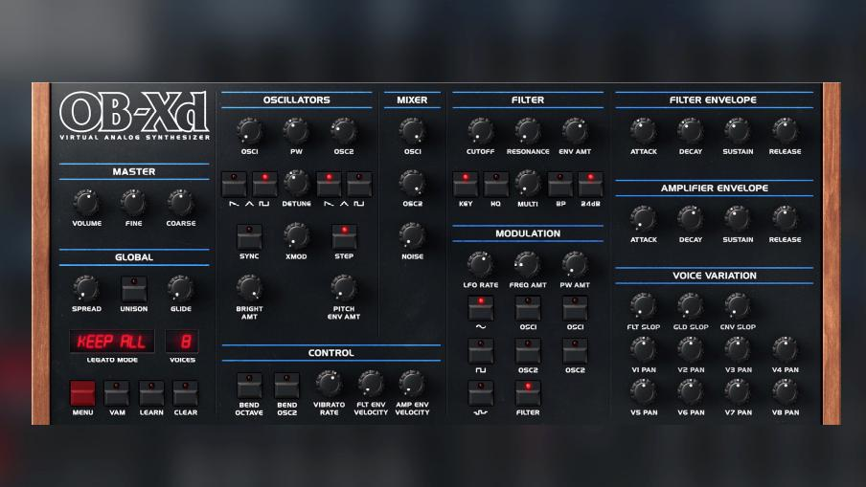
Task: Click the filter envelope ATTACK knob
Action: [x=644, y=131]
